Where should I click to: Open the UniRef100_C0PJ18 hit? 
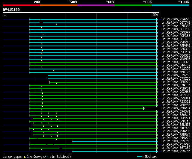tap(176, 122)
